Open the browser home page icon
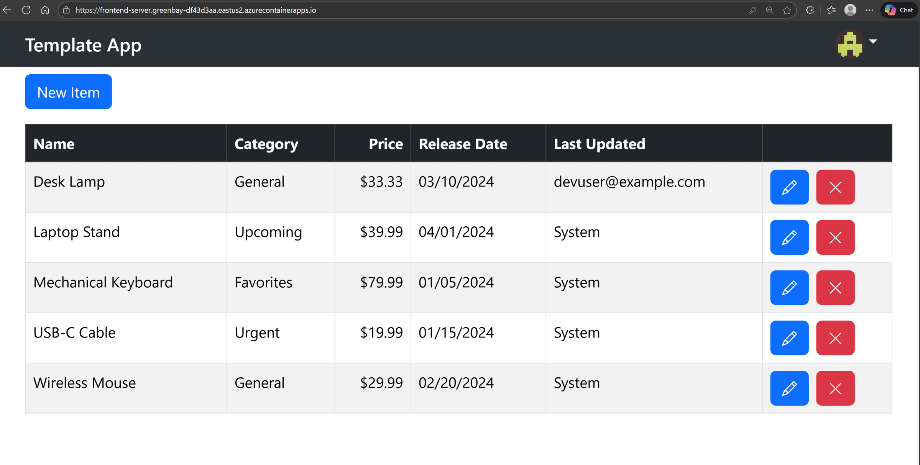The width and height of the screenshot is (920, 465). tap(45, 10)
